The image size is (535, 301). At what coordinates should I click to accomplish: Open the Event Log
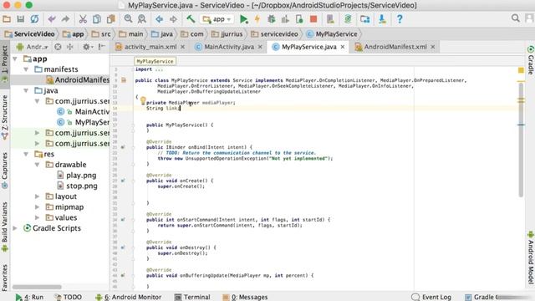pos(431,297)
